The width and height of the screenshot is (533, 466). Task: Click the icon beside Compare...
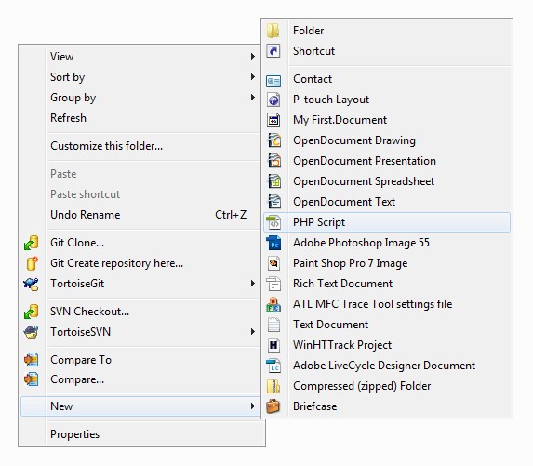point(31,379)
